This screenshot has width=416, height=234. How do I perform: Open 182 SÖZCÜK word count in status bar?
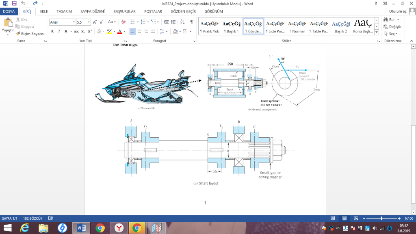coord(32,218)
